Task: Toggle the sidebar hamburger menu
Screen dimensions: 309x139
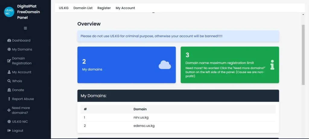Action: pyautogui.click(x=25, y=28)
